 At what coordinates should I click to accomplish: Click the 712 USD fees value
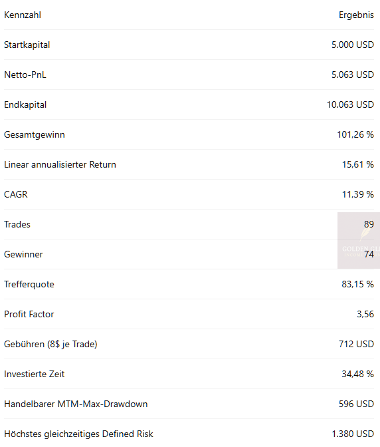(x=356, y=344)
